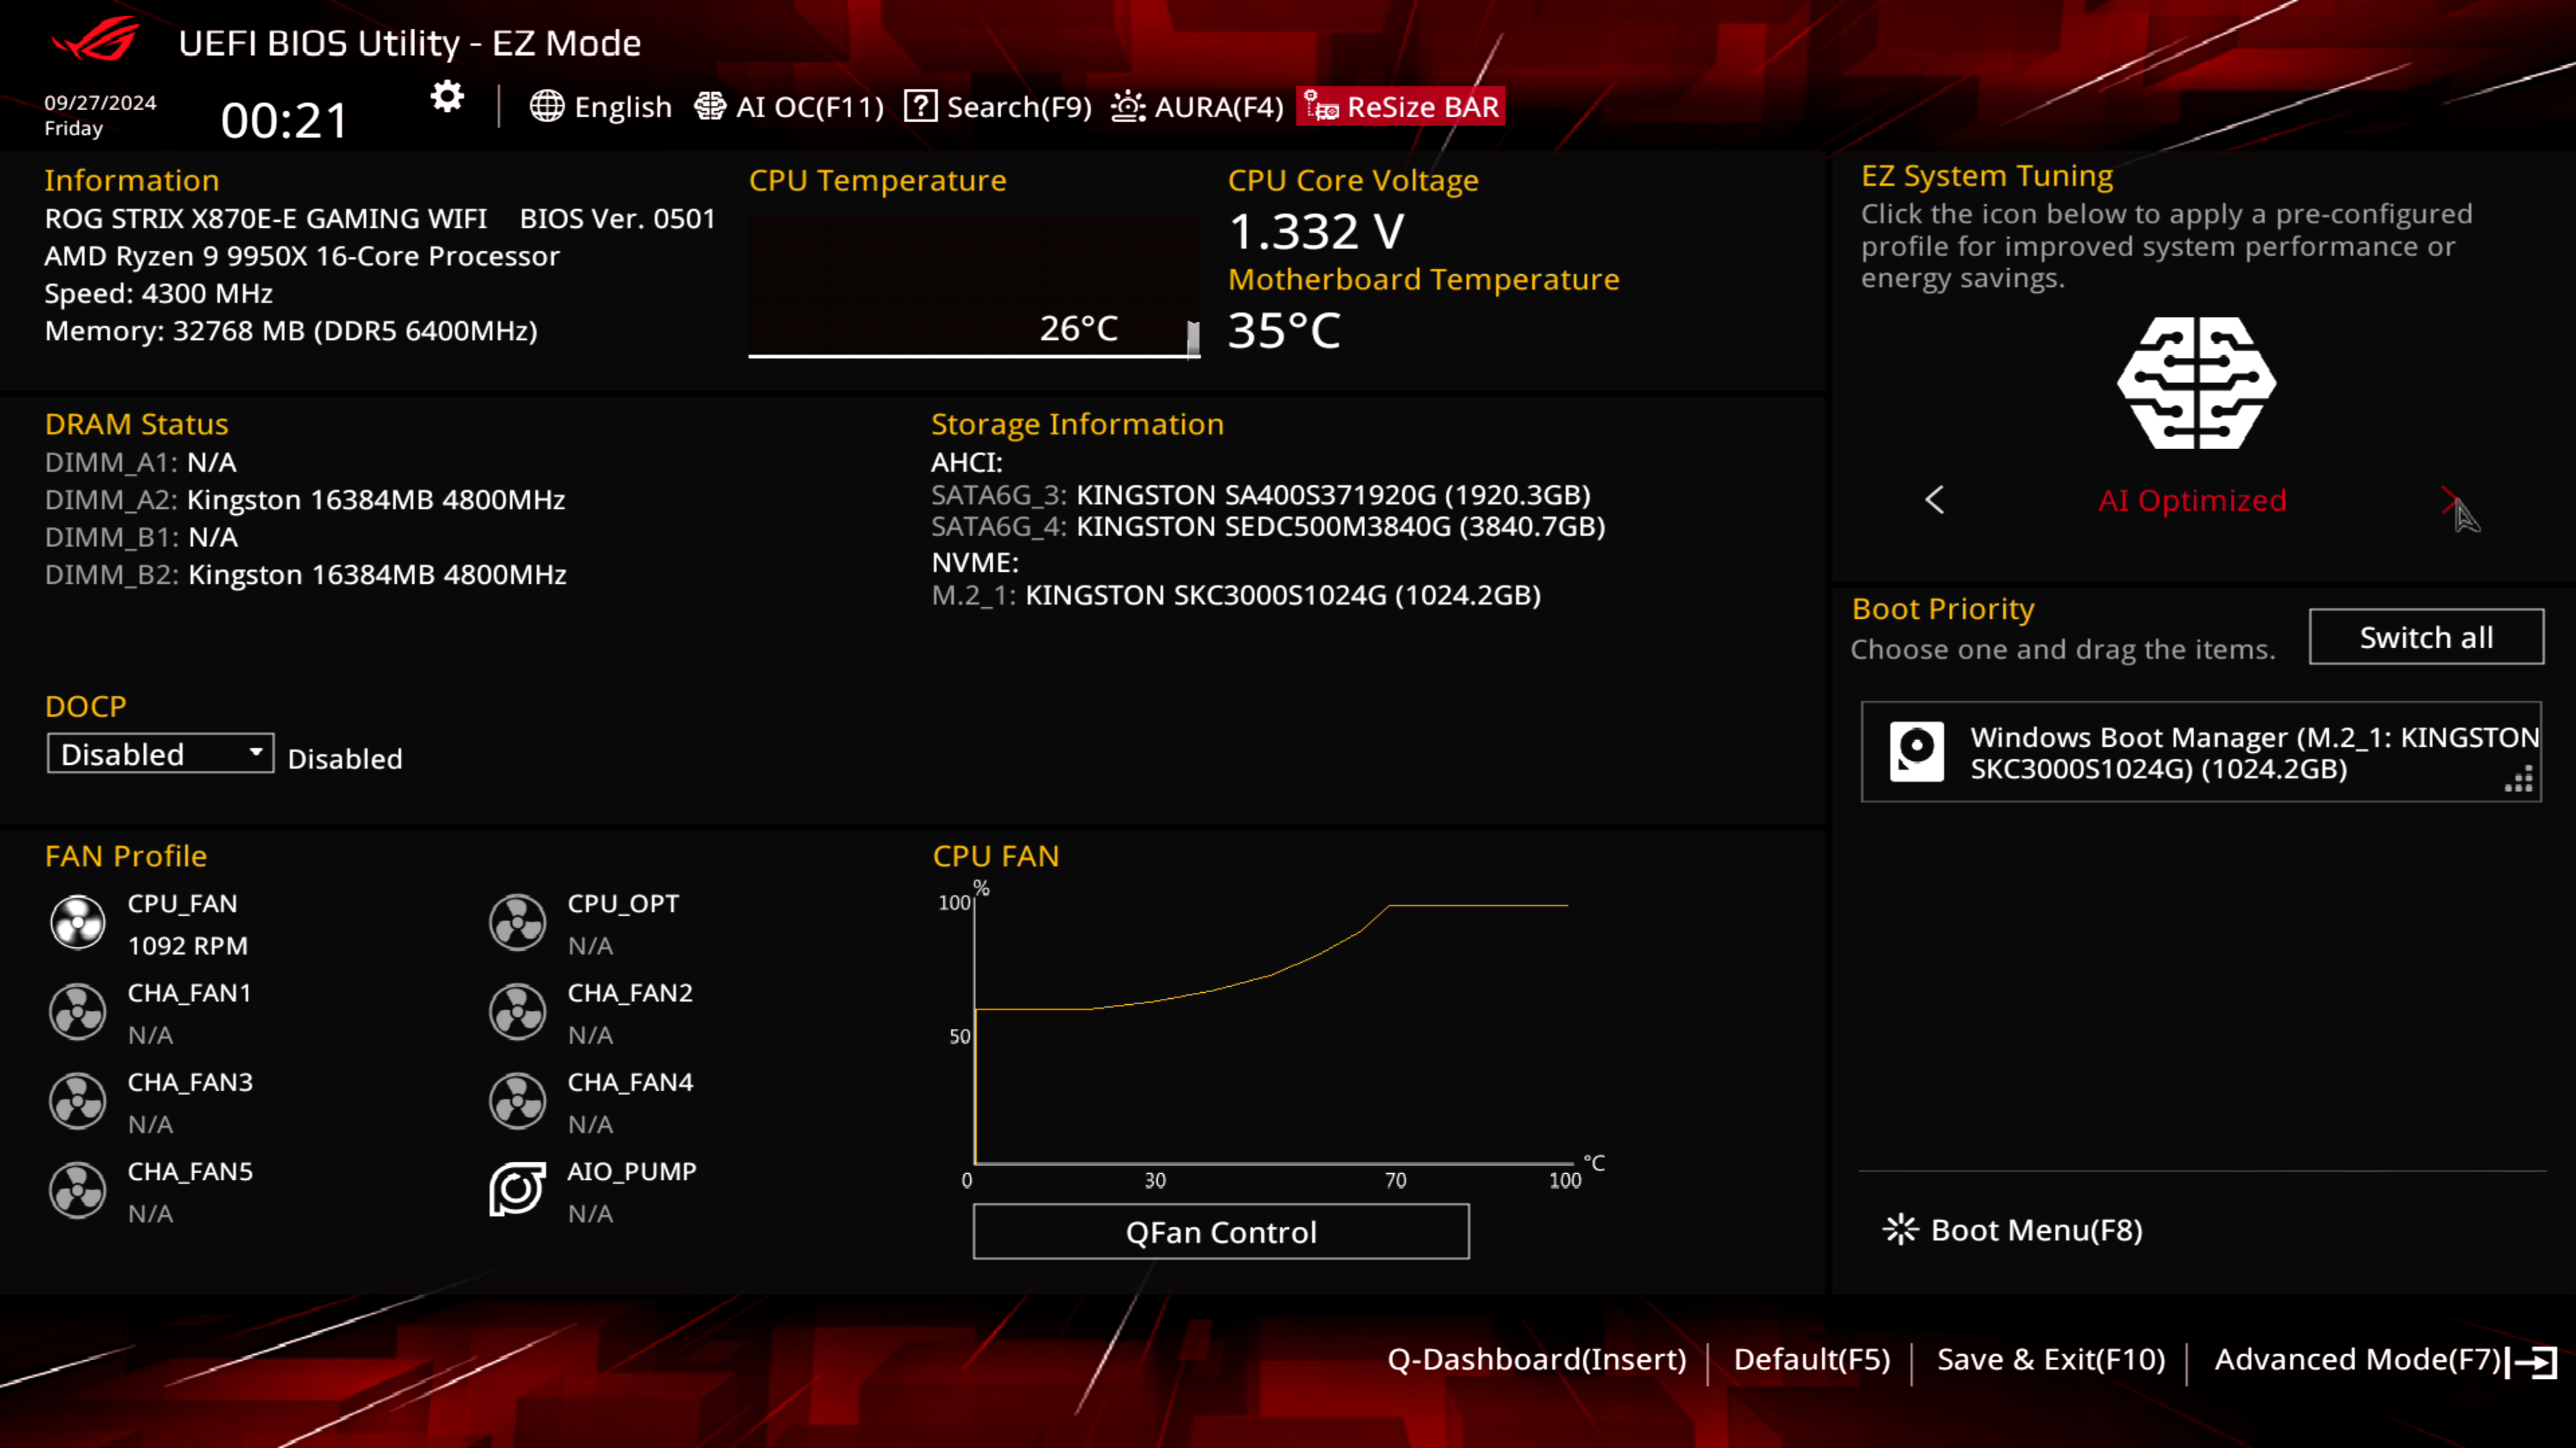The height and width of the screenshot is (1448, 2576).
Task: Click the Switch All boot priority button
Action: tap(2426, 636)
